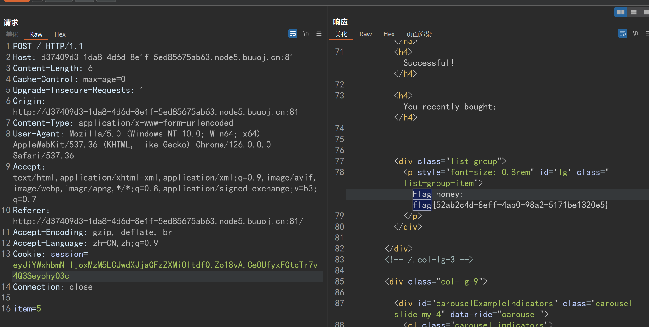
Task: Click the div class="col-lg-9" line
Action: 436,282
